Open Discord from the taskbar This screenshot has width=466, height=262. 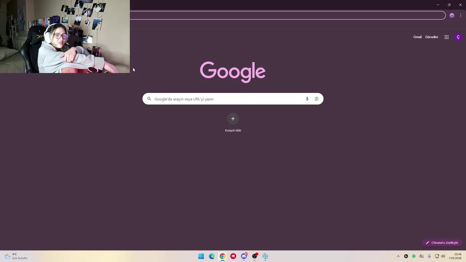(244, 256)
